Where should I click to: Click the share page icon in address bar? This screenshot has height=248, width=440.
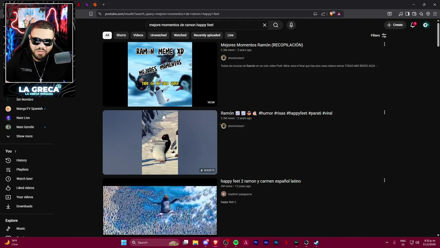(323, 14)
